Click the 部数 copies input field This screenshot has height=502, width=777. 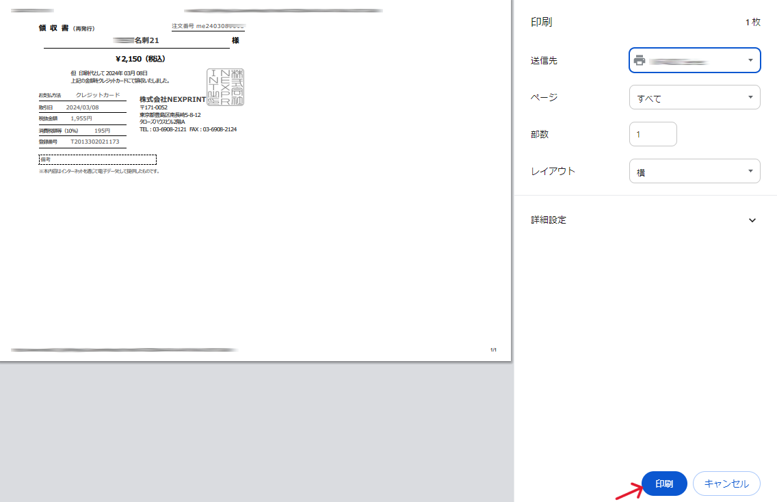tap(653, 134)
